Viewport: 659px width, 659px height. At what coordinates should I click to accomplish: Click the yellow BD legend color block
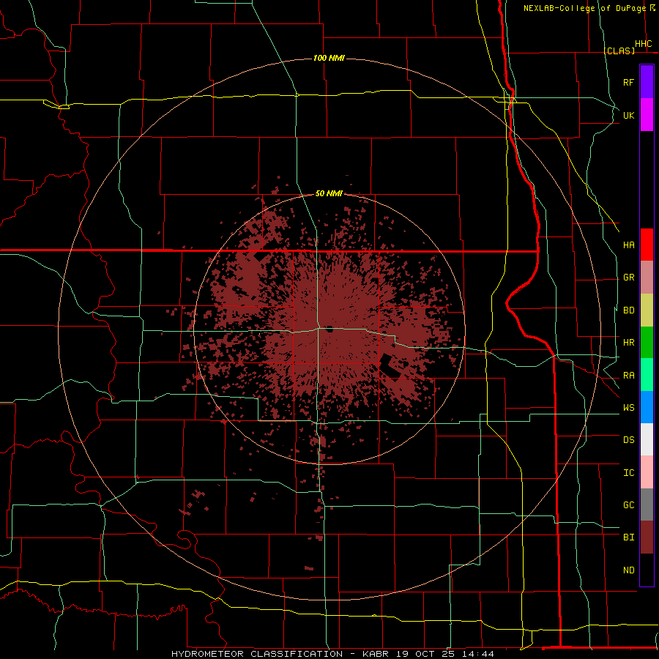647,310
